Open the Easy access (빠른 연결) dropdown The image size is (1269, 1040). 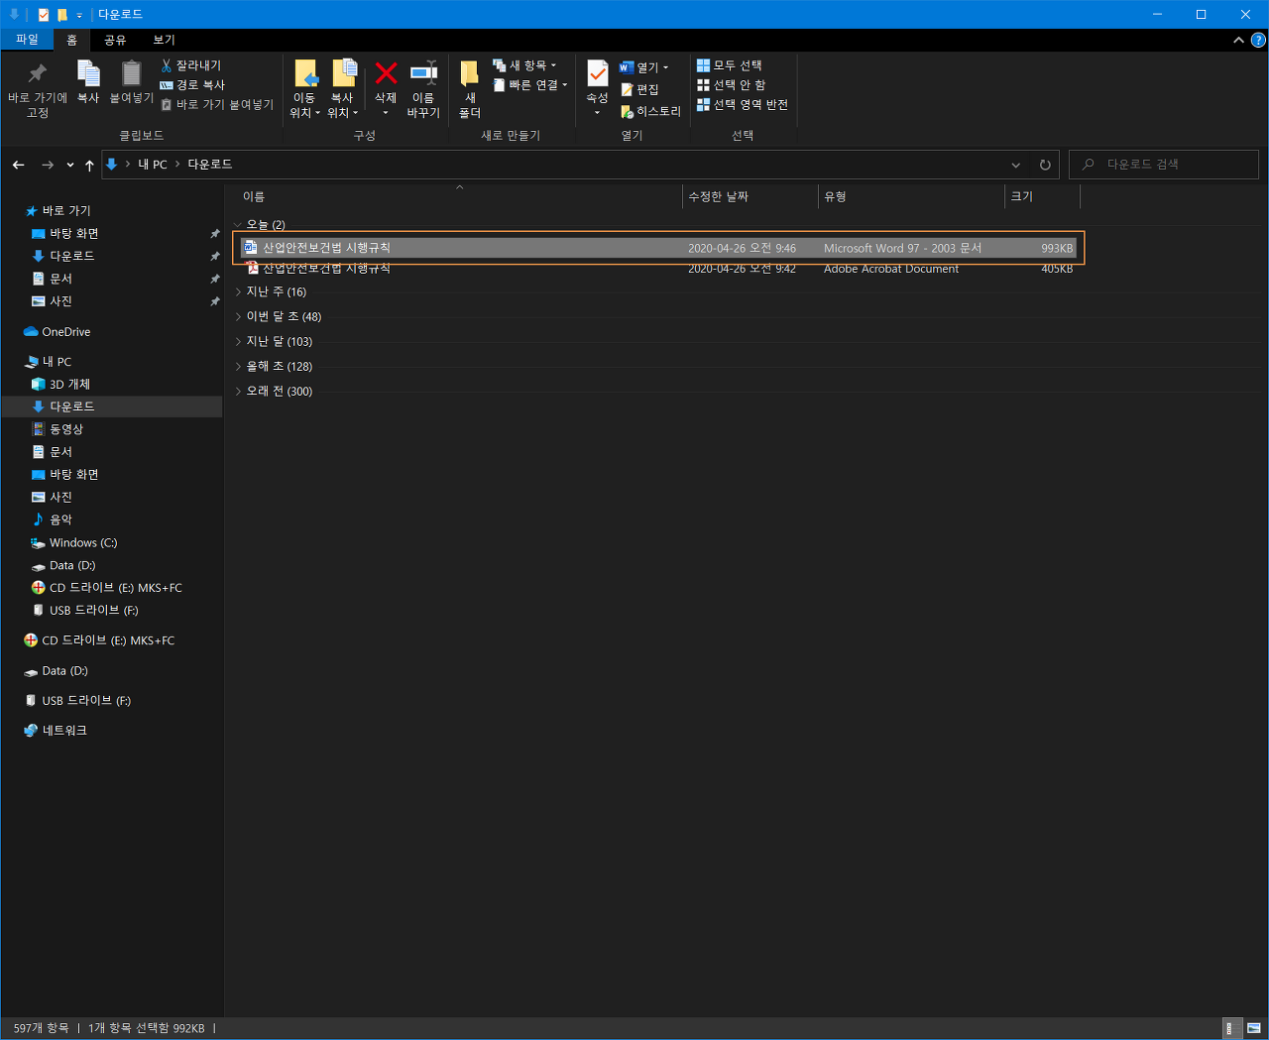530,85
